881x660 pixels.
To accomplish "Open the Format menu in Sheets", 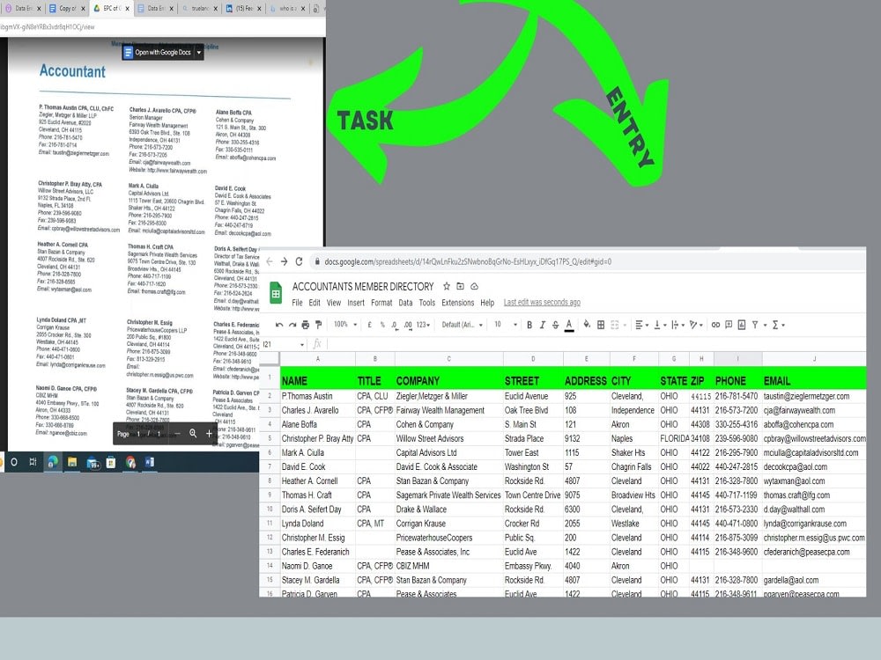I will point(381,303).
